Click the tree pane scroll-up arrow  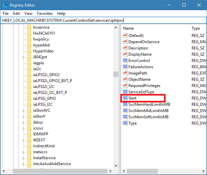pos(116,28)
